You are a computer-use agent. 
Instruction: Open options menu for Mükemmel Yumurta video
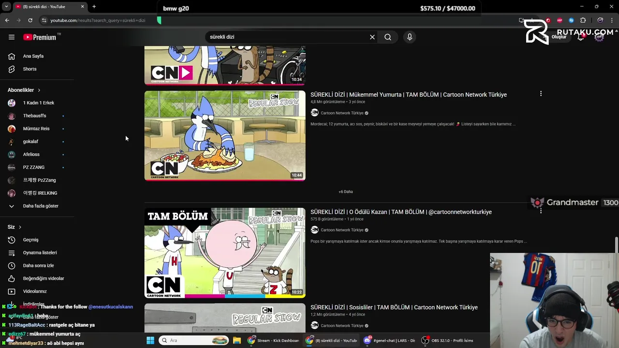[541, 94]
